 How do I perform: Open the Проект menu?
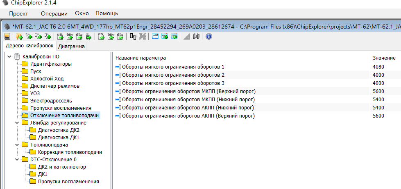coord(18,13)
